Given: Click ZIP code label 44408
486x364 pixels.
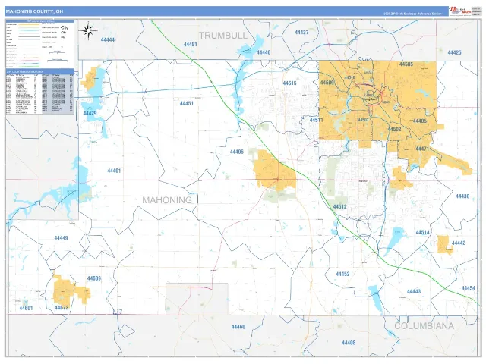Looking at the screenshot, I should pyautogui.click(x=349, y=343).
